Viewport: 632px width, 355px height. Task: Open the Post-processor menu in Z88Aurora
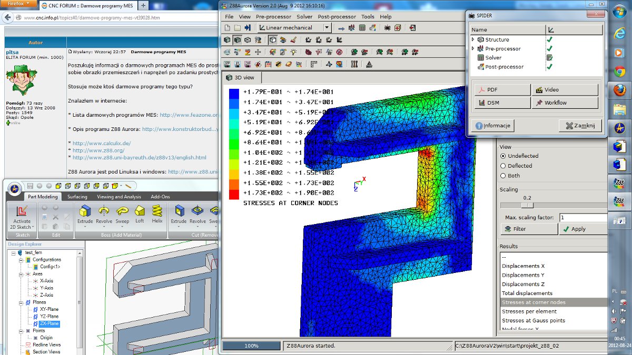338,17
